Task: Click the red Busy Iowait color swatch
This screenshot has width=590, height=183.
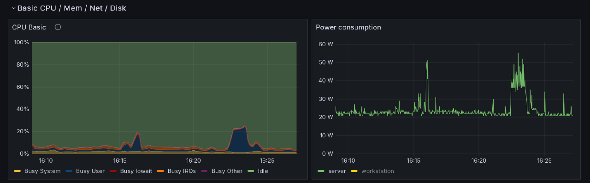Action: pyautogui.click(x=113, y=171)
